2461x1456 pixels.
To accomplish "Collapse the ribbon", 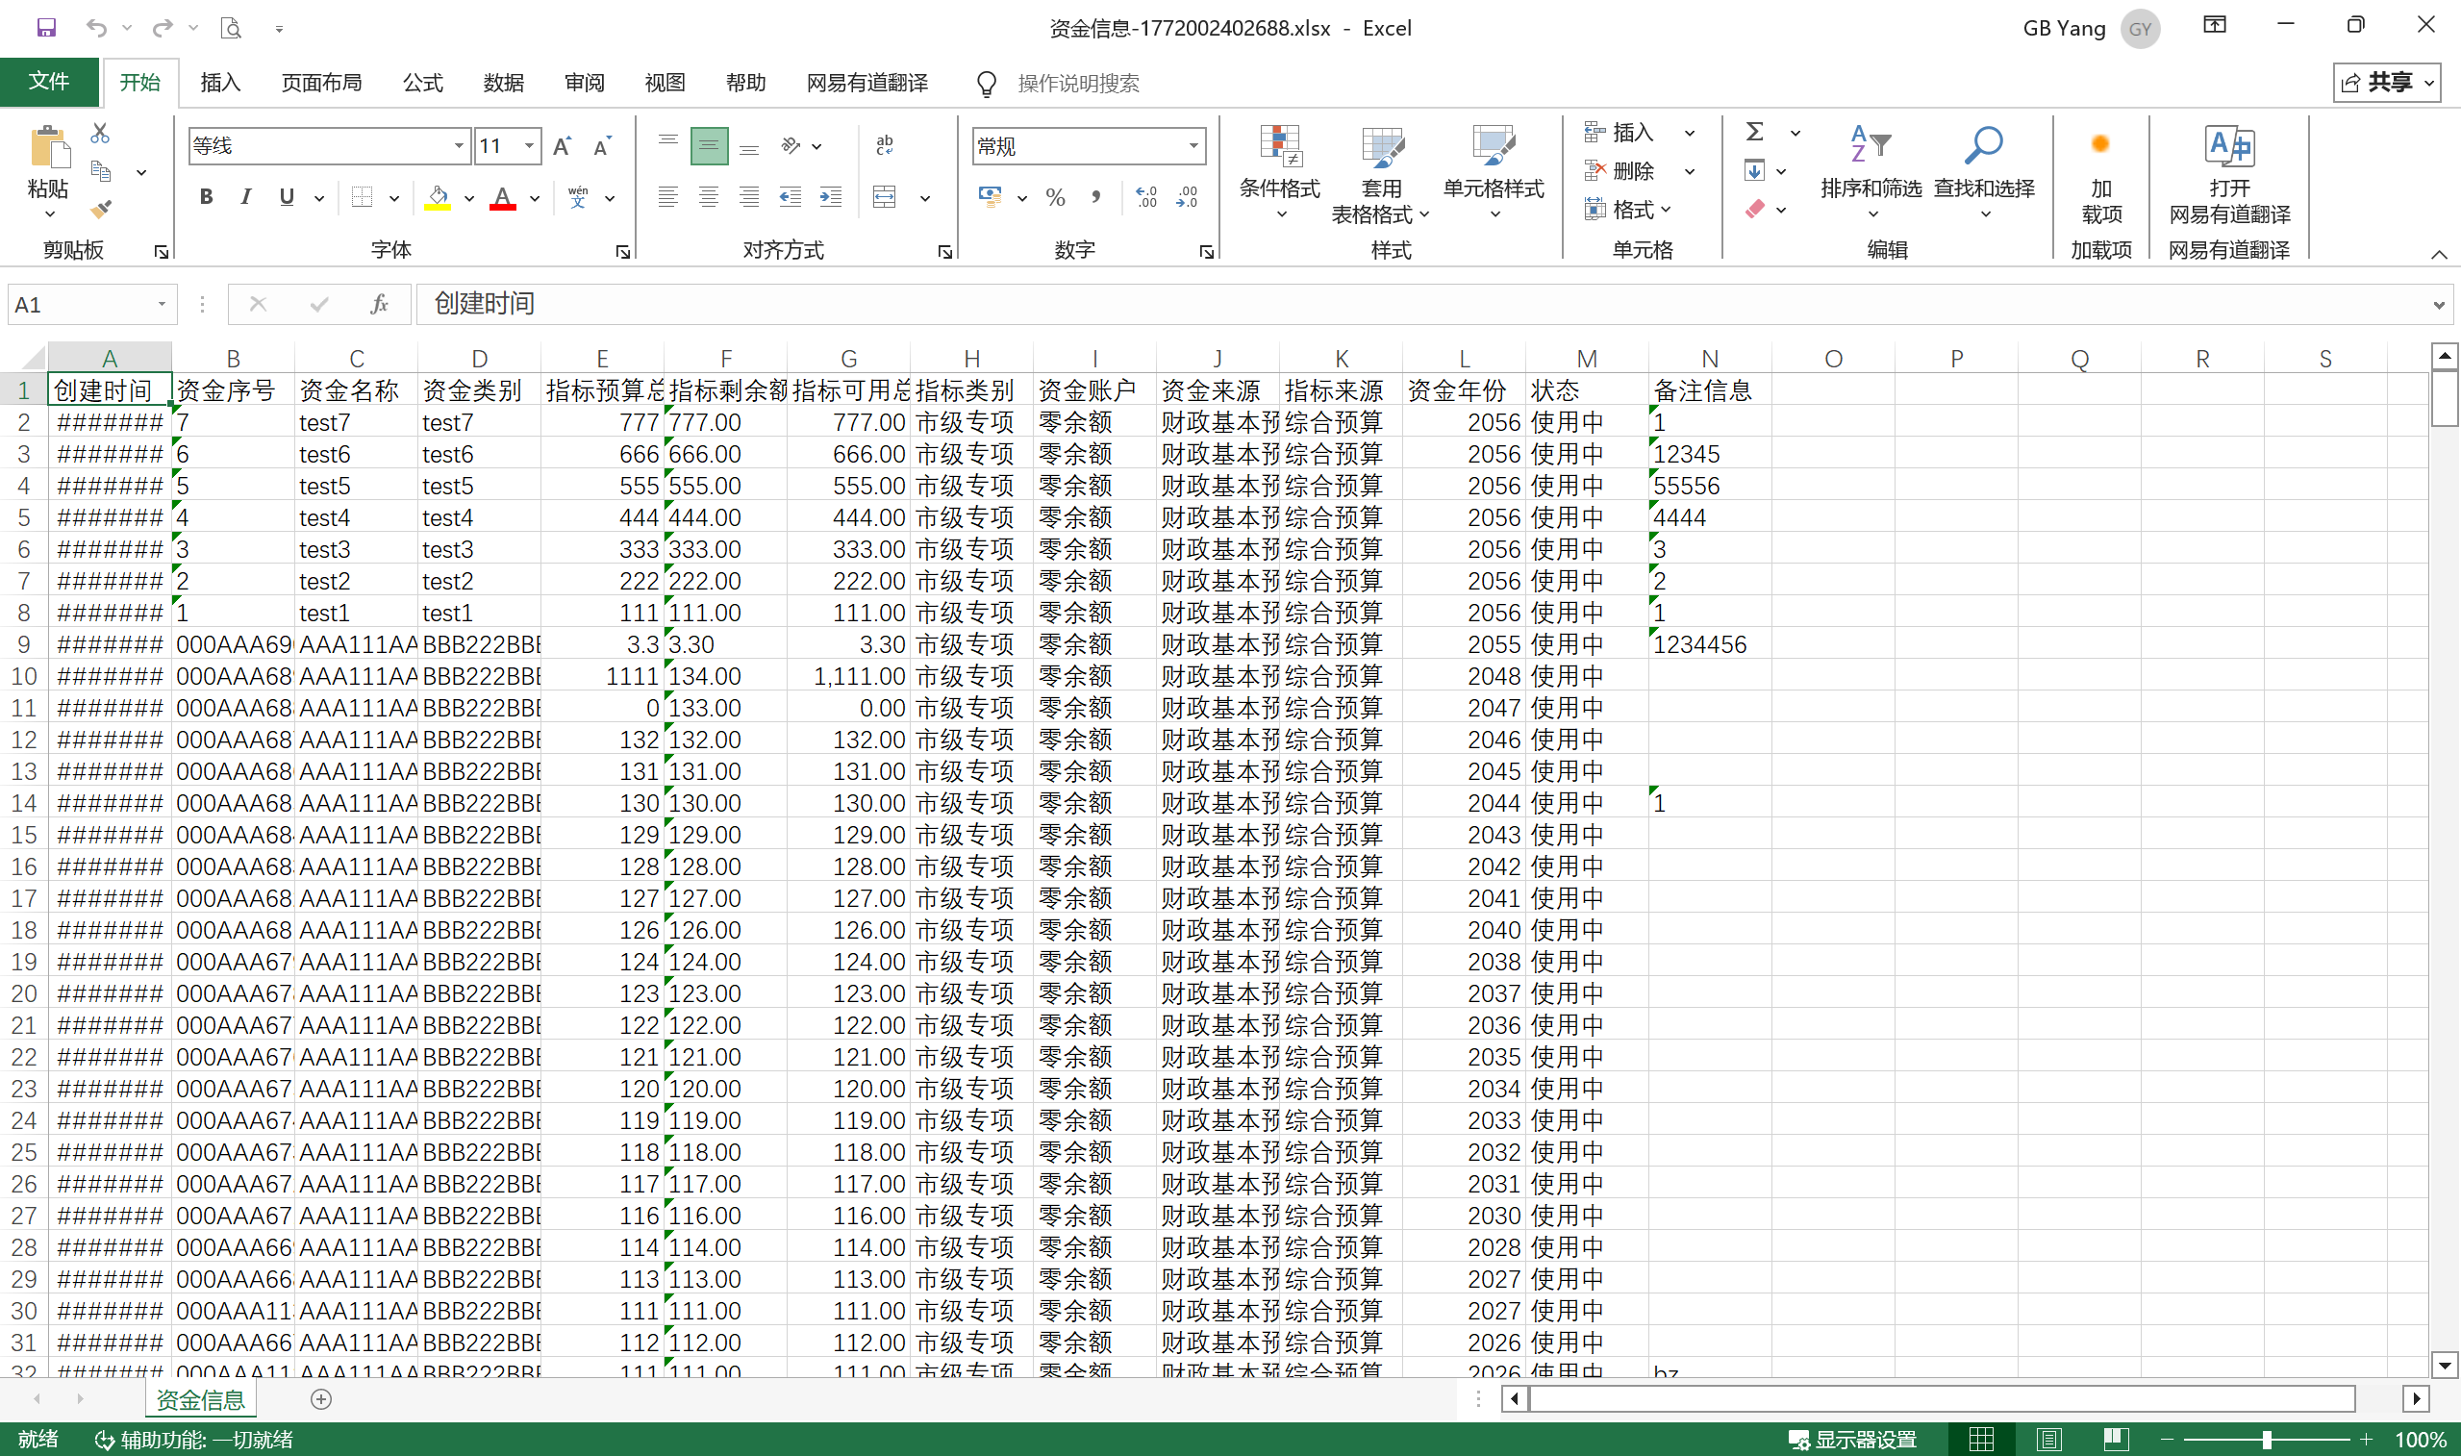I will [x=2439, y=254].
